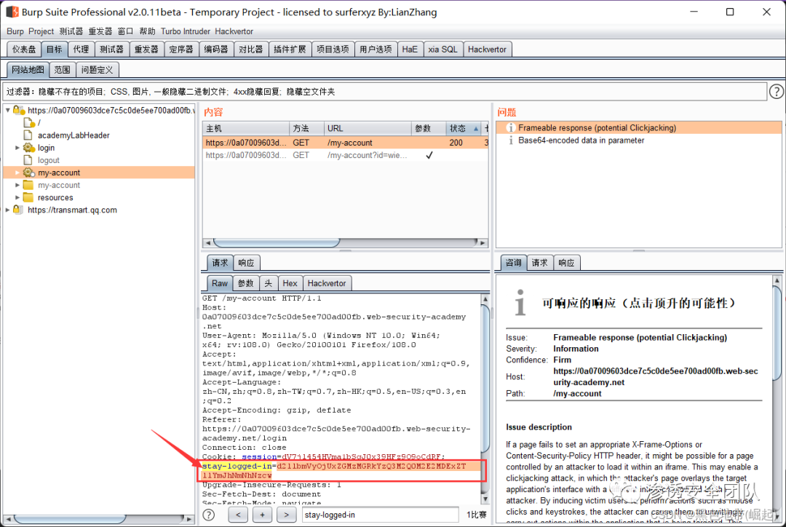Switch to the HaE tab
This screenshot has height=527, width=786.
(x=410, y=49)
